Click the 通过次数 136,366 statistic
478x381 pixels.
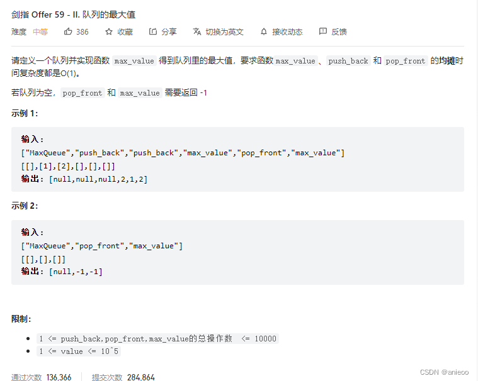(x=42, y=377)
